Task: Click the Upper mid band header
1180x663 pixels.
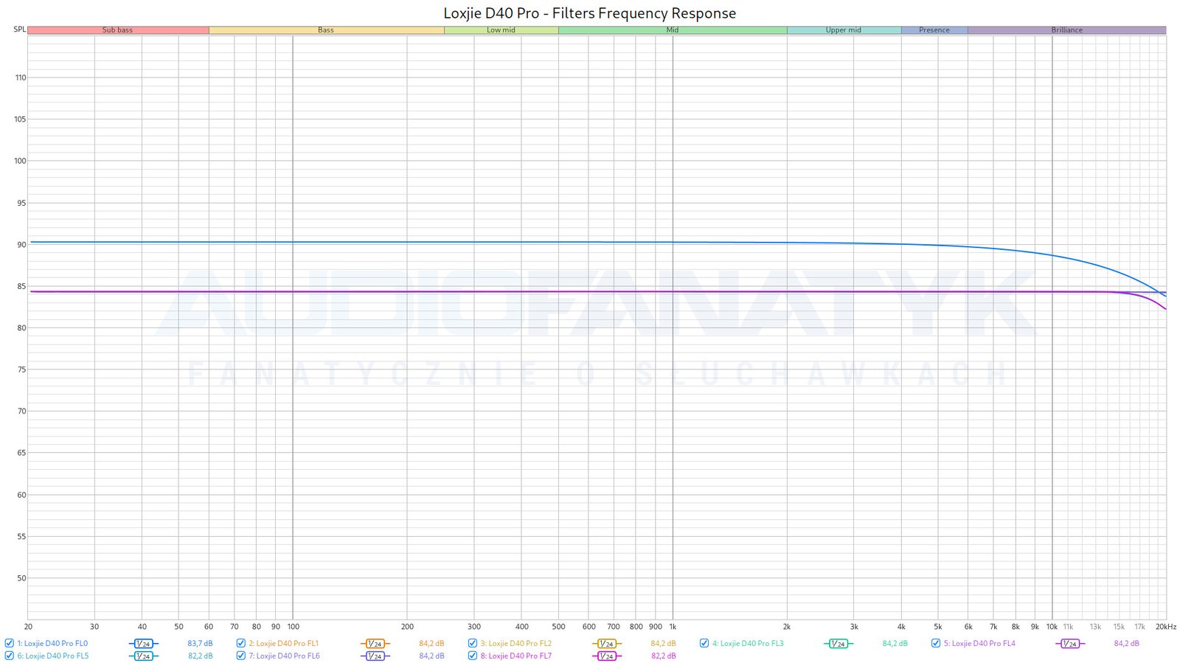Action: [x=843, y=30]
